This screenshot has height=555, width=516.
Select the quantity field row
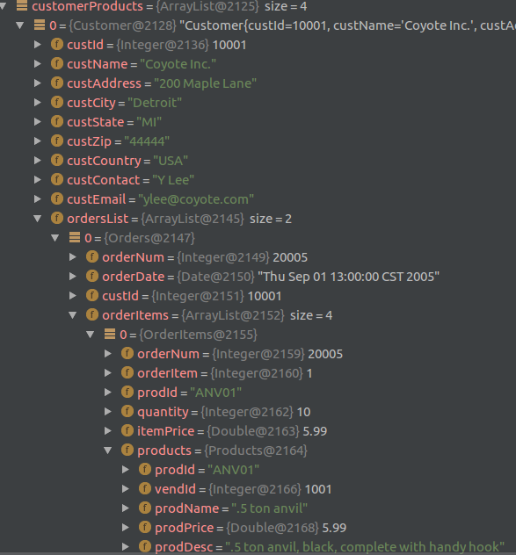[x=258, y=412]
